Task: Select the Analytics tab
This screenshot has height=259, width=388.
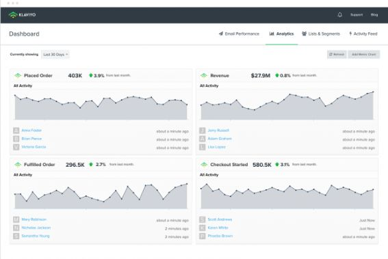Action: click(282, 34)
